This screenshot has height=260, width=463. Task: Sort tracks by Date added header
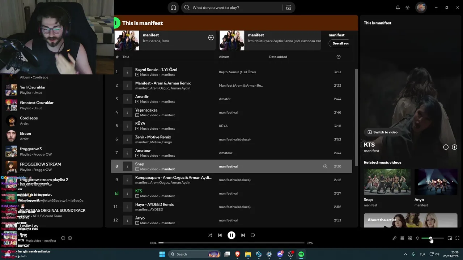tap(278, 57)
